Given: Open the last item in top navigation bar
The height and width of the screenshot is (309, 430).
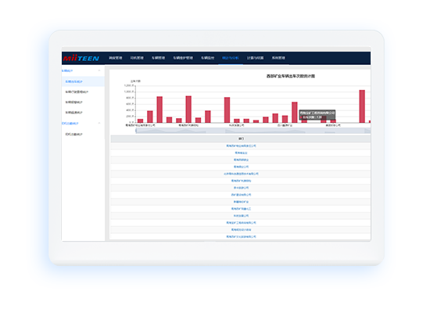Looking at the screenshot, I should [x=278, y=58].
